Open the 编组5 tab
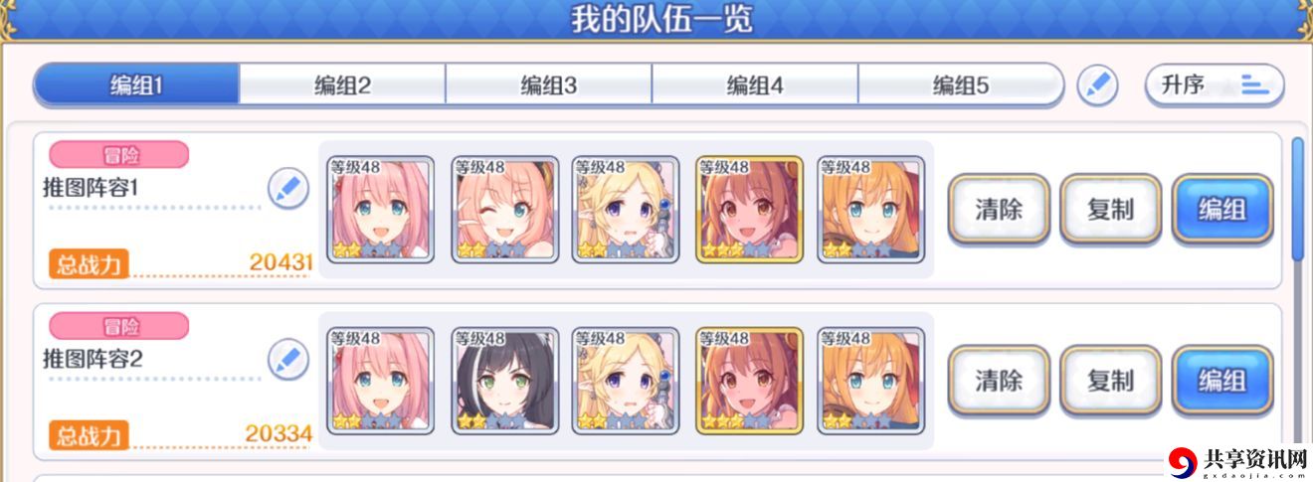Viewport: 1313px width, 482px height. tap(960, 85)
